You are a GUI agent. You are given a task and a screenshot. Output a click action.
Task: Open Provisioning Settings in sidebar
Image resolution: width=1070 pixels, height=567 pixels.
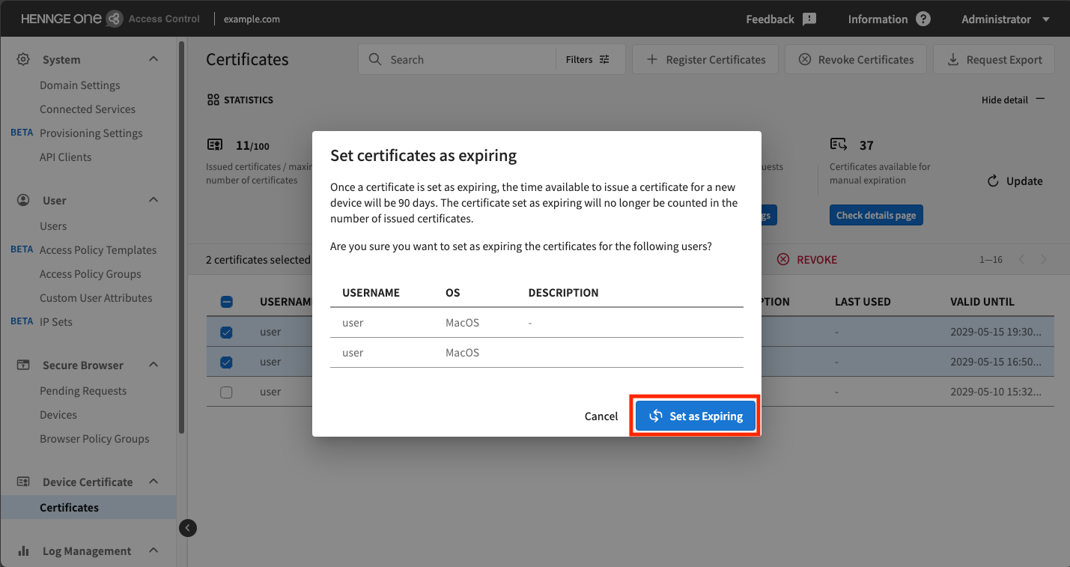click(91, 133)
